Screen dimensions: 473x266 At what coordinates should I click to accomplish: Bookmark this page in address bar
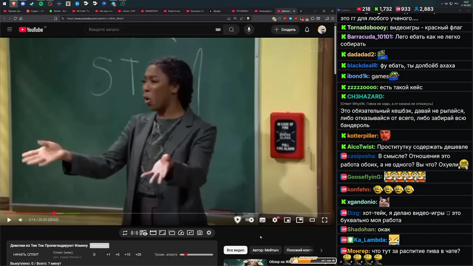tap(55, 18)
